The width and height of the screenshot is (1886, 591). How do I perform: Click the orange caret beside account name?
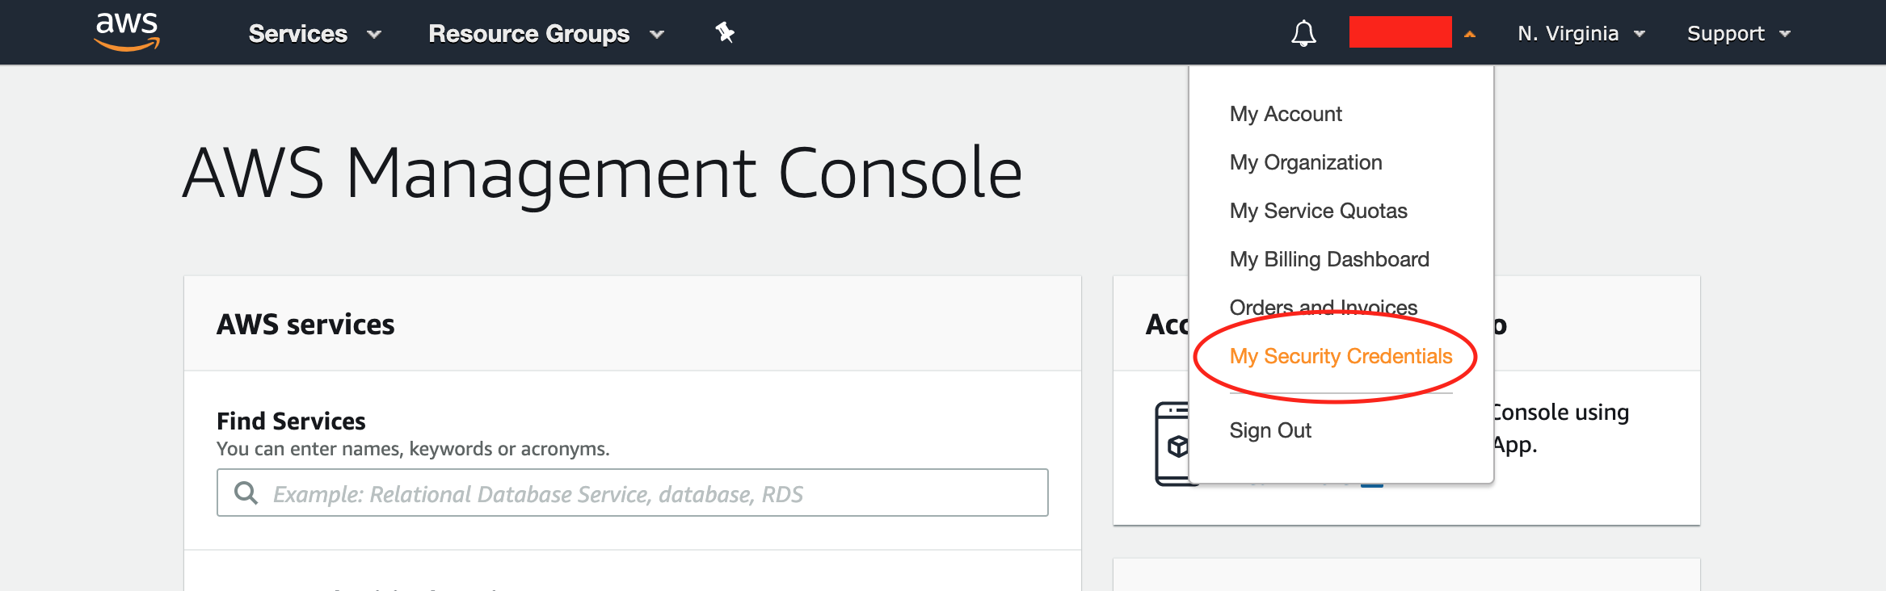point(1470,34)
